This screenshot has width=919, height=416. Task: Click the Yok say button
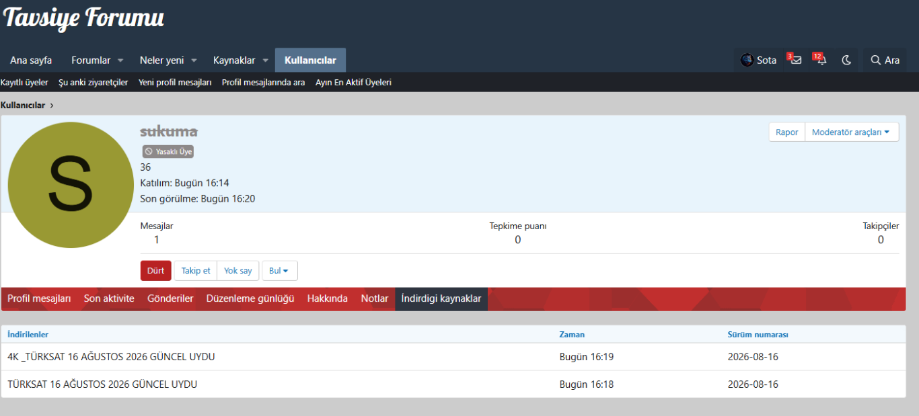[x=238, y=271]
